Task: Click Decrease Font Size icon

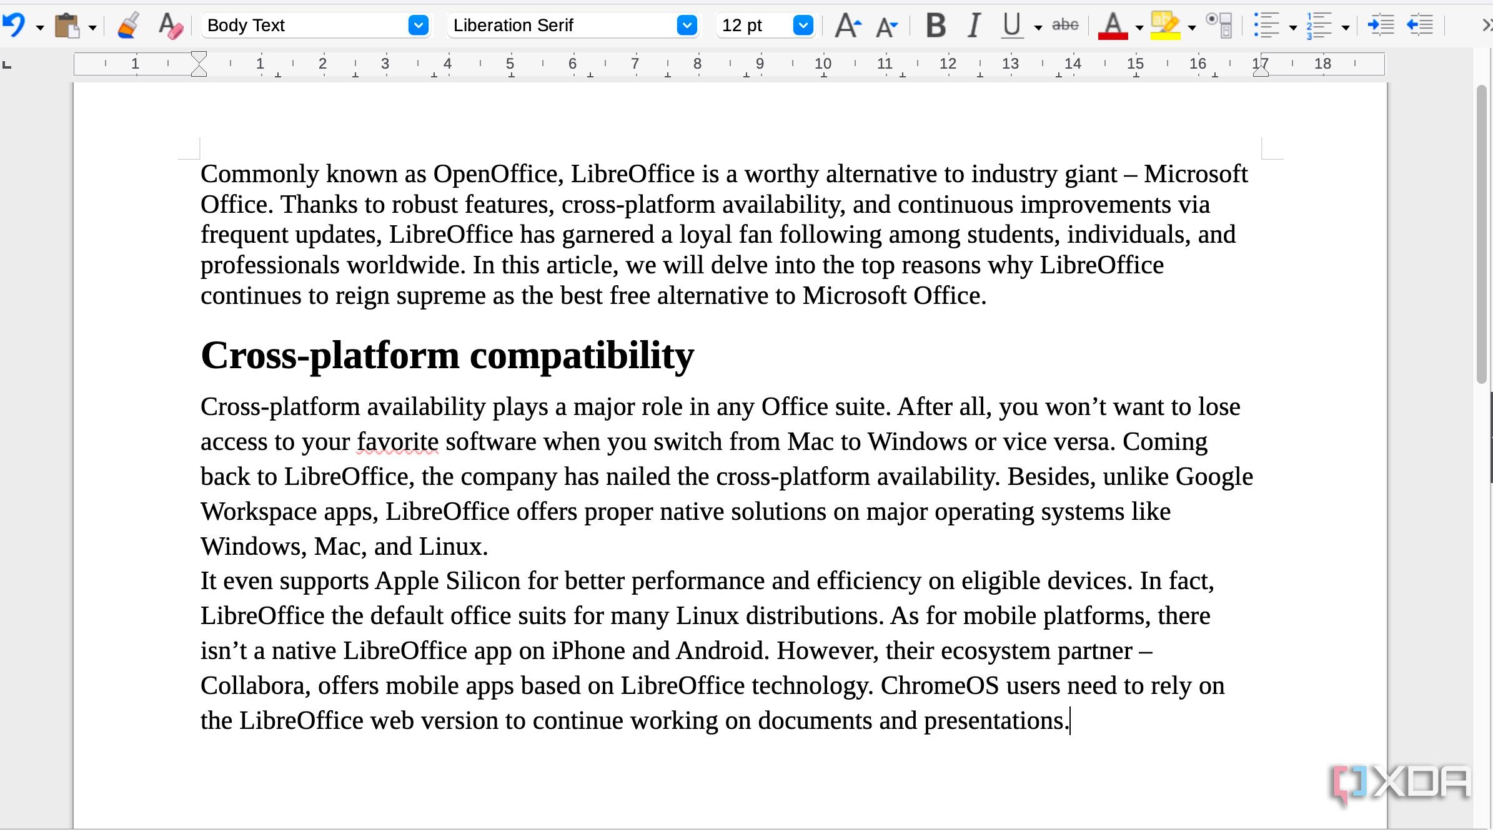Action: pyautogui.click(x=887, y=27)
